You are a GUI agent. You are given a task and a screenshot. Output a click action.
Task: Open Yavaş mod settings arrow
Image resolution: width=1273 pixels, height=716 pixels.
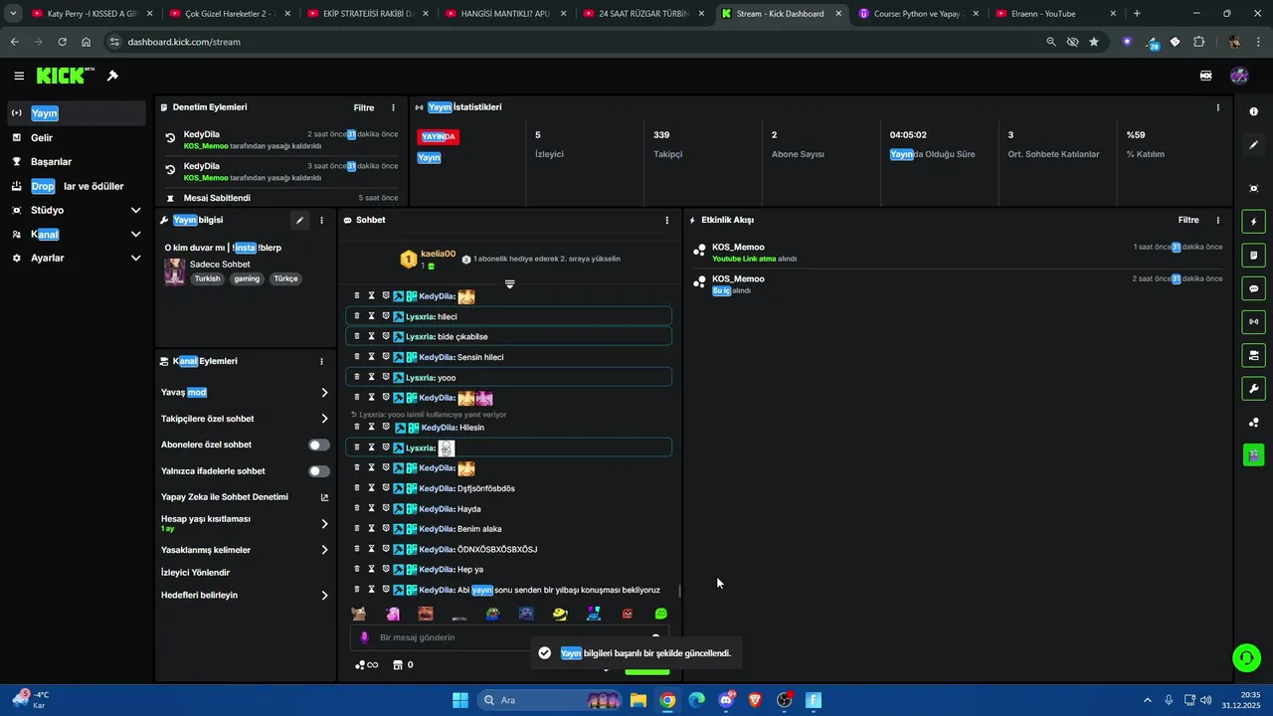(x=324, y=393)
